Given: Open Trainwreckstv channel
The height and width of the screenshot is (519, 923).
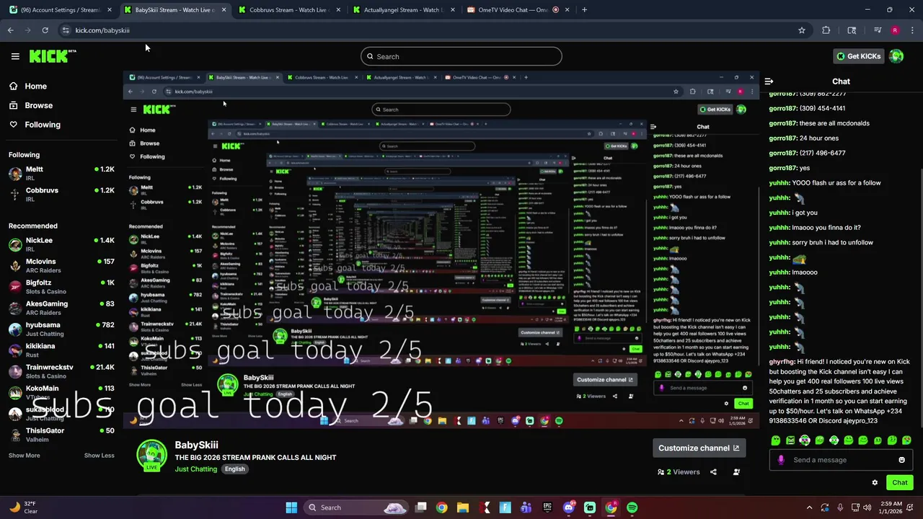Looking at the screenshot, I should (x=61, y=371).
